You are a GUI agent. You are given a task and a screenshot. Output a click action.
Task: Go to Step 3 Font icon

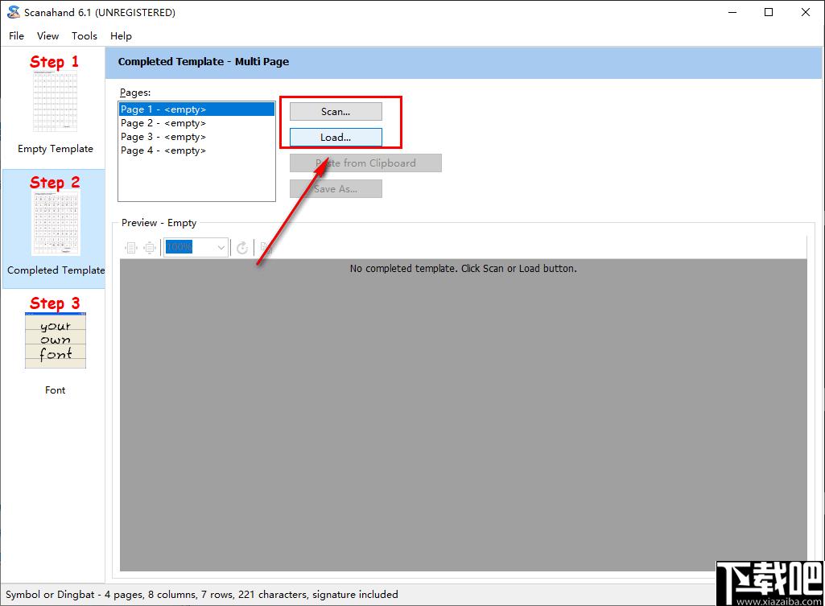point(56,340)
